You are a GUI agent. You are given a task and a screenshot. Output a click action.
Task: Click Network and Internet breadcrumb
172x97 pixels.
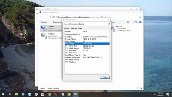click(x=64, y=17)
